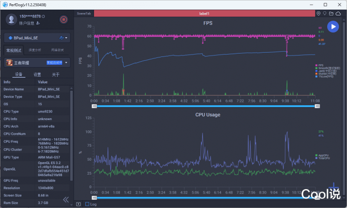Select the CPU Arch value arm64-v8a
Viewport: 347px width, 208px height.
coord(46,126)
